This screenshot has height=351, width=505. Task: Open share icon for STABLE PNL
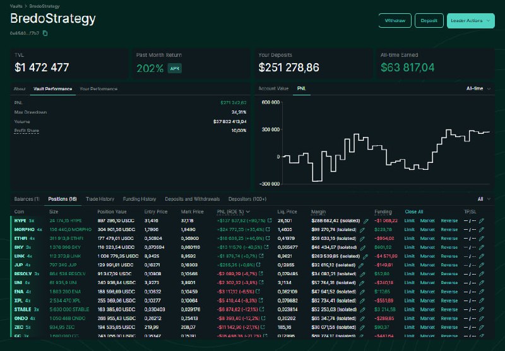click(262, 309)
